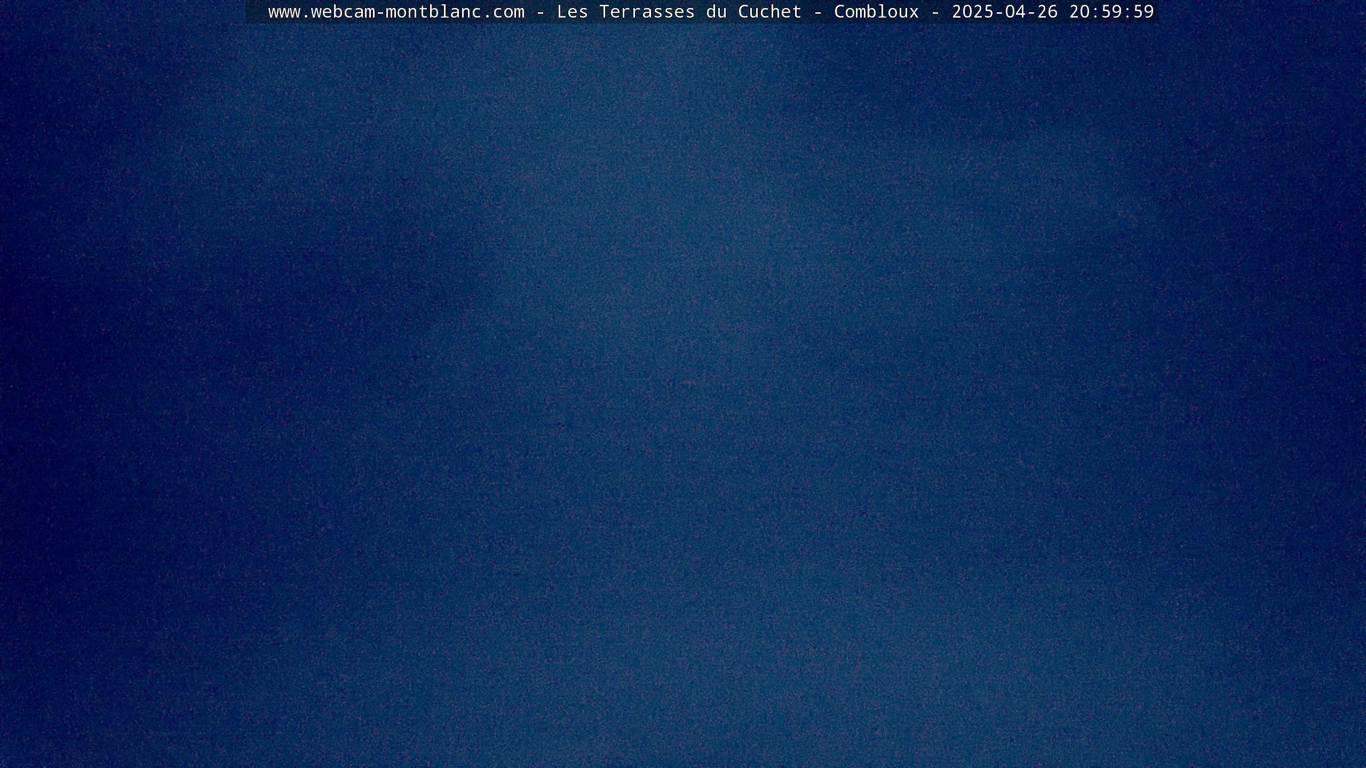Click the "Comblo​ux" location label
The width and height of the screenshot is (1366, 768).
(876, 12)
